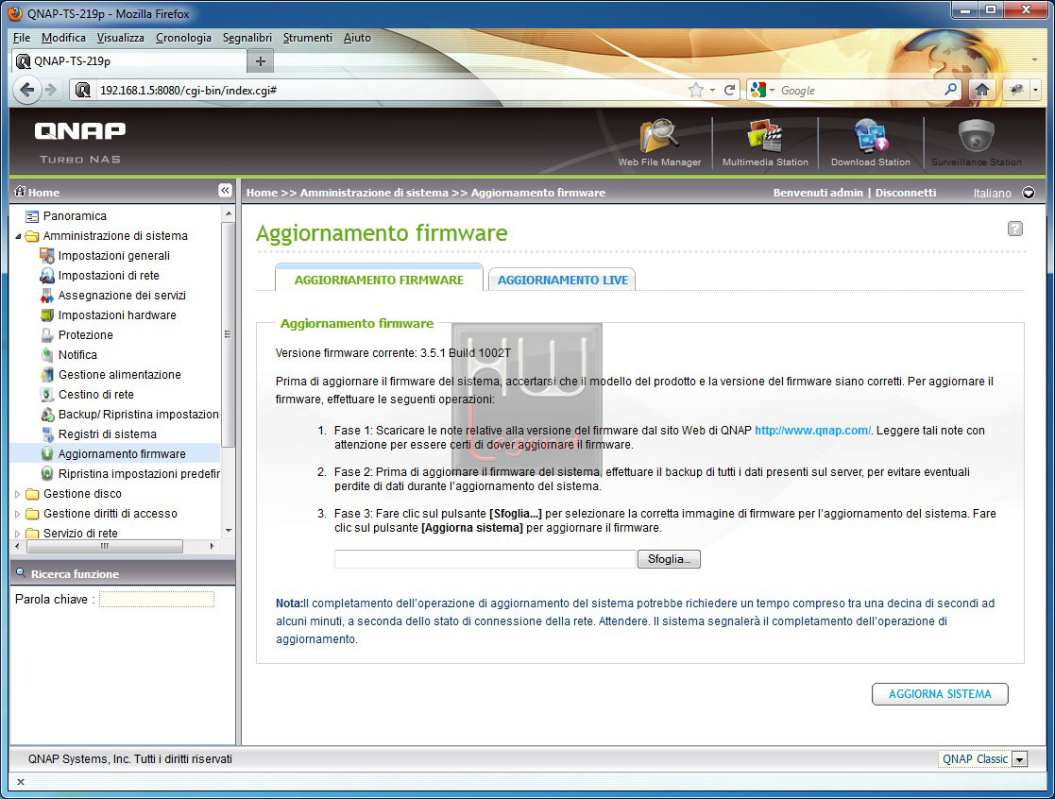The image size is (1055, 799).
Task: Click sidebar vertical scrollbar down arrow
Action: (228, 531)
